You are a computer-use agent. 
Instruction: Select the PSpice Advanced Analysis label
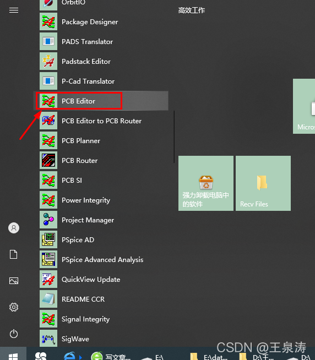click(x=102, y=260)
